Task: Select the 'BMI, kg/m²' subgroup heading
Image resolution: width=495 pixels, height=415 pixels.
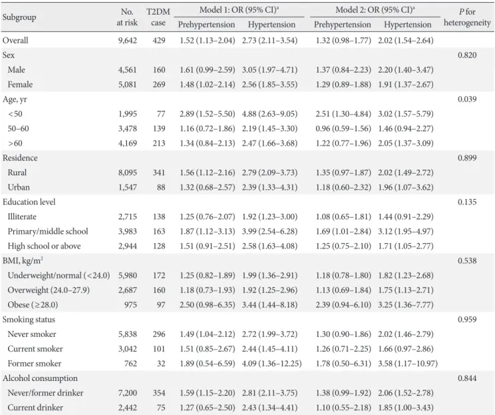Action: [23, 261]
